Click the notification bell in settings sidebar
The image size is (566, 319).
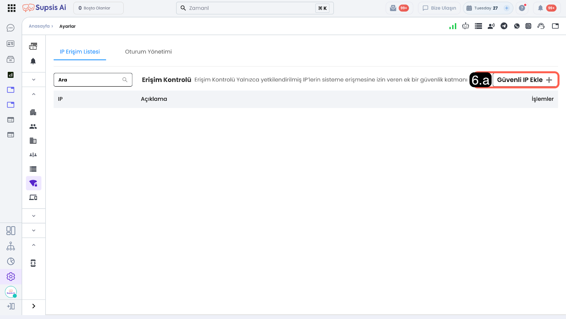(33, 61)
